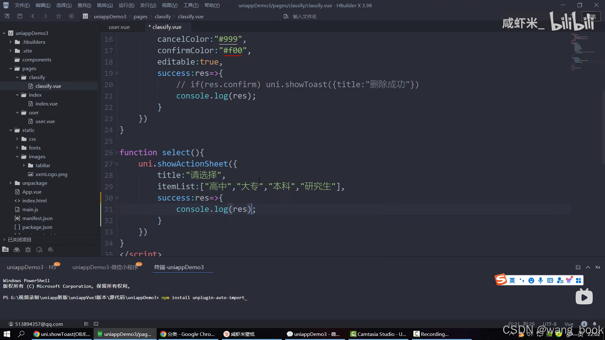Screen dimensions: 605x340
Task: Open the 运行(R) menu
Action: (126, 5)
